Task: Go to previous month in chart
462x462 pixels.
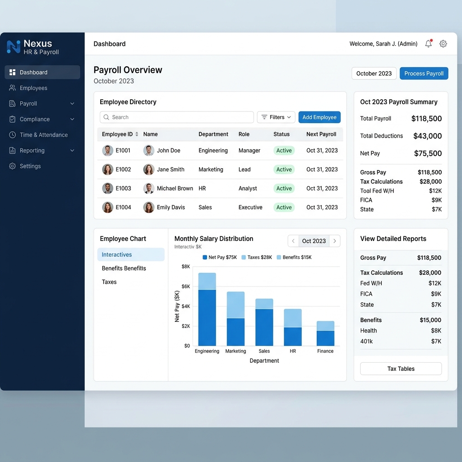Action: tap(293, 241)
